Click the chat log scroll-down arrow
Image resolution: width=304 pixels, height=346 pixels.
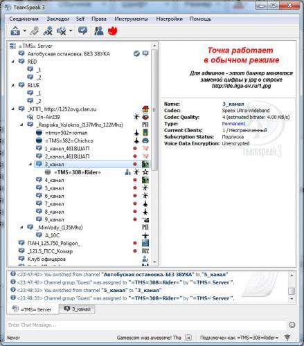point(292,298)
